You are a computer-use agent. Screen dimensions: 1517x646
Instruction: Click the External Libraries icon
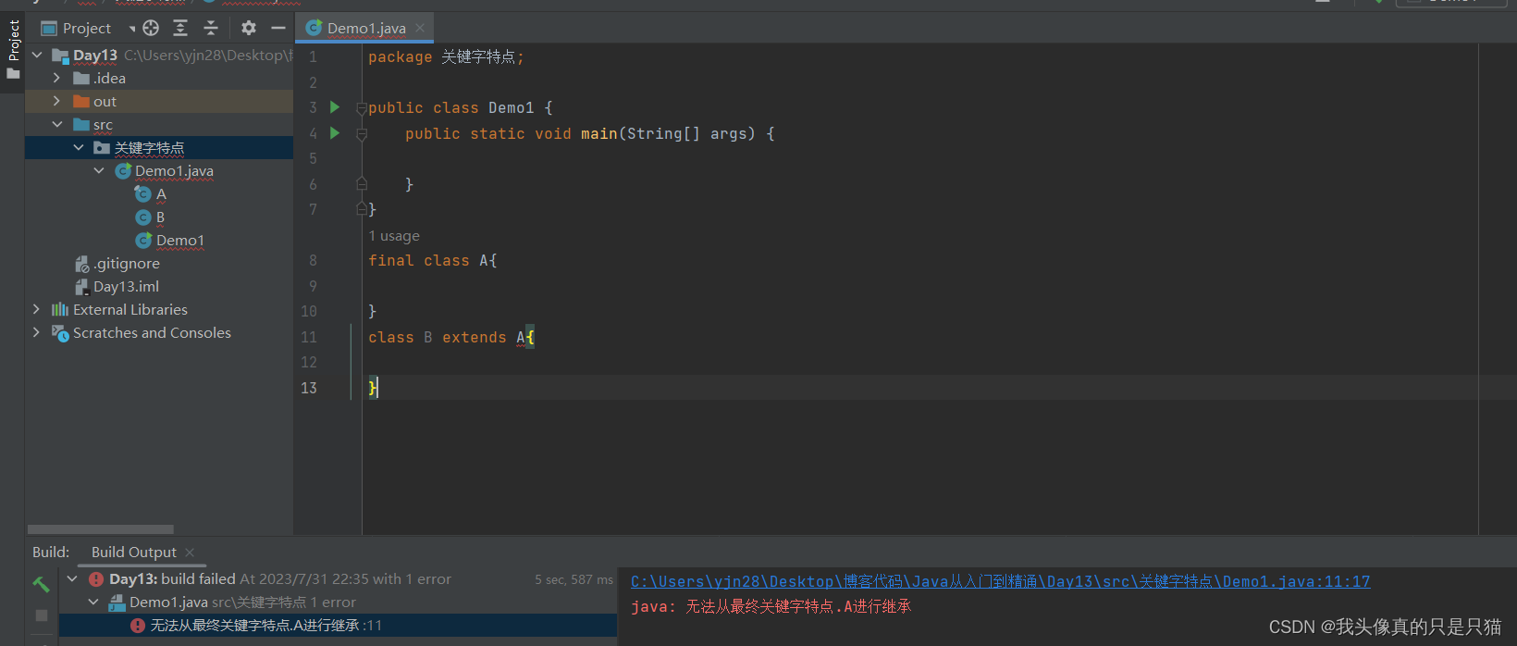(60, 309)
